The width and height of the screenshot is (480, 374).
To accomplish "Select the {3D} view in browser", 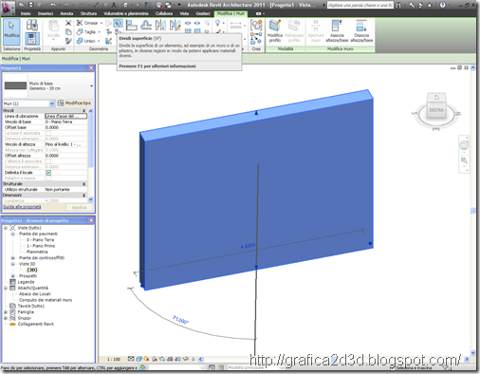I will (x=32, y=270).
